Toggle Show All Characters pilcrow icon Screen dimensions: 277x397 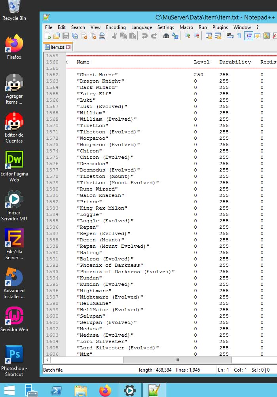pos(239,36)
